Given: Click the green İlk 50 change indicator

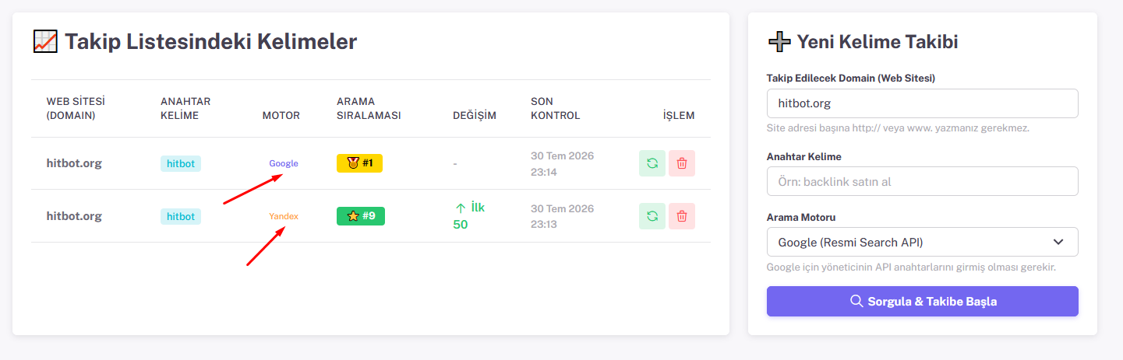Looking at the screenshot, I should click(470, 216).
